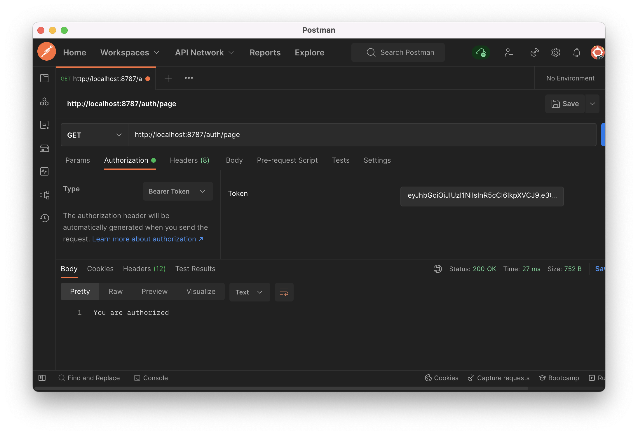Expand the Text response format dropdown

[249, 292]
